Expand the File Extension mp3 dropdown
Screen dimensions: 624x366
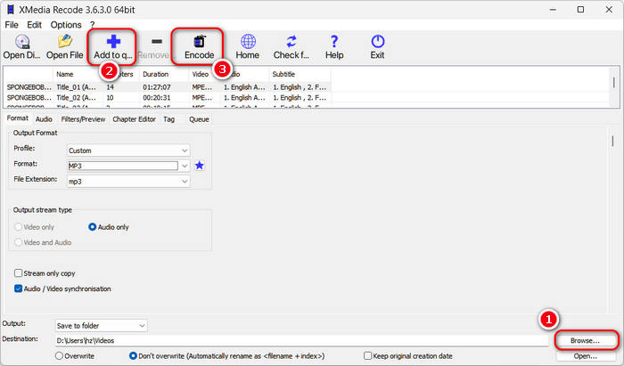(128, 182)
